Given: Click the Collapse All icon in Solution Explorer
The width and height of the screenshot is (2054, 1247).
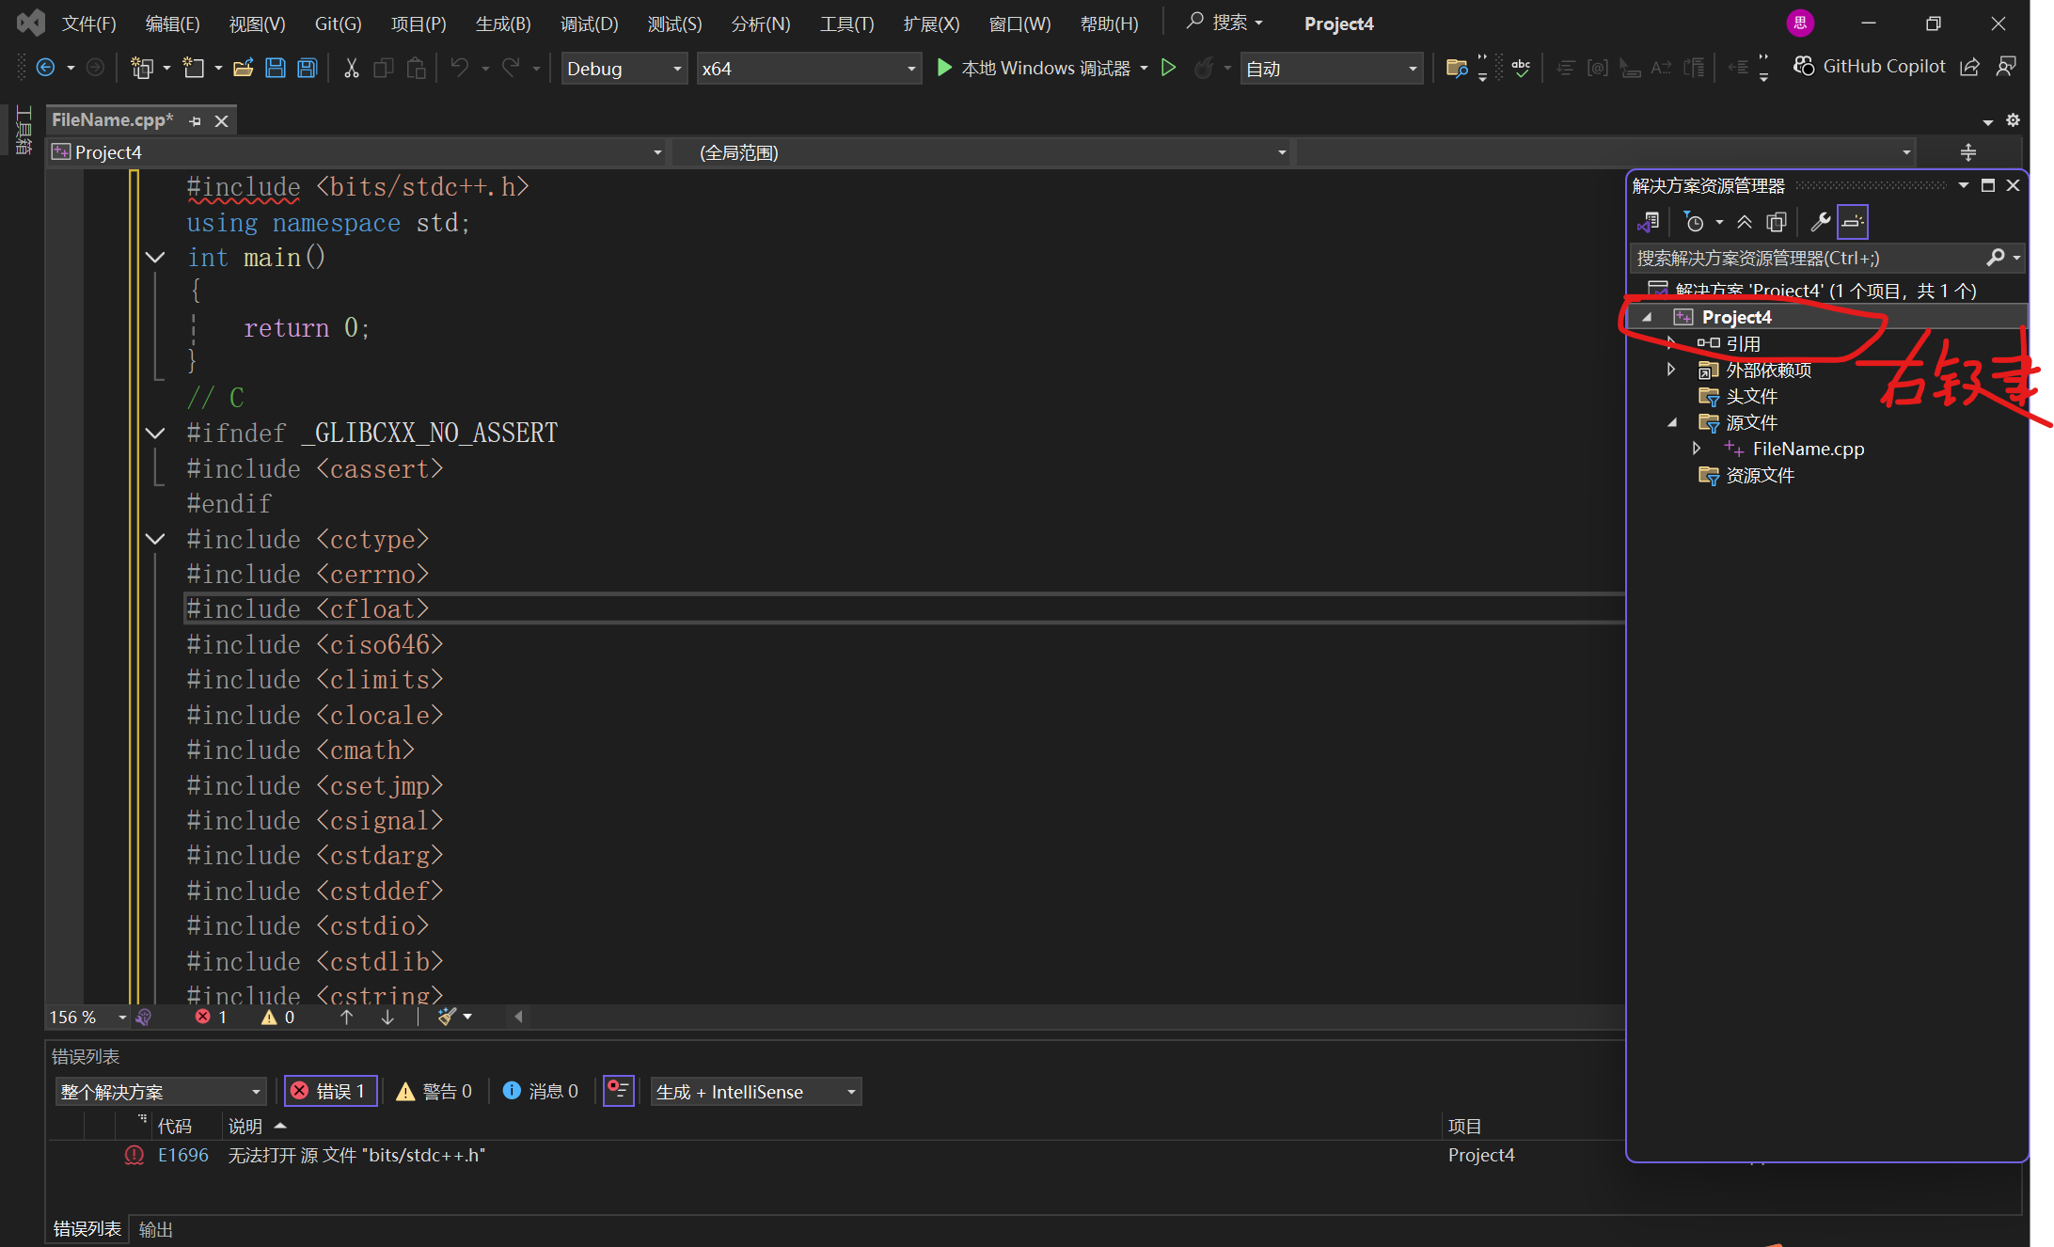Looking at the screenshot, I should [1745, 222].
